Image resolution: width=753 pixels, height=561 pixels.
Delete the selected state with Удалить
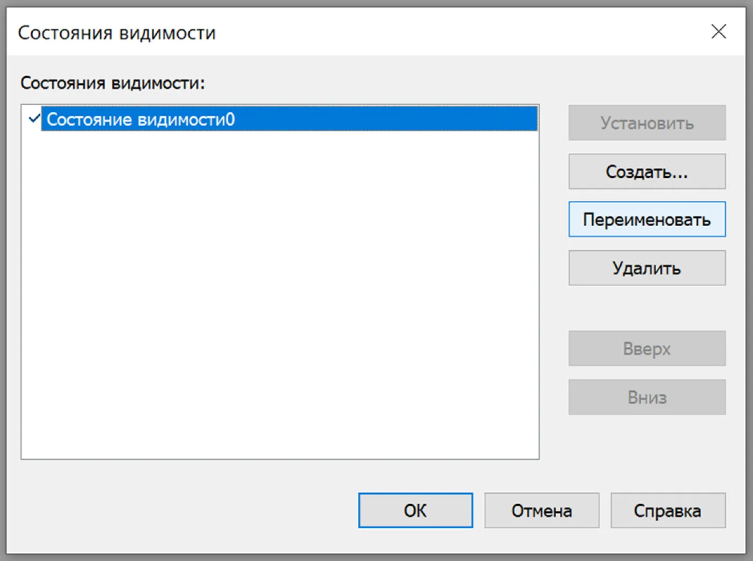pos(646,268)
